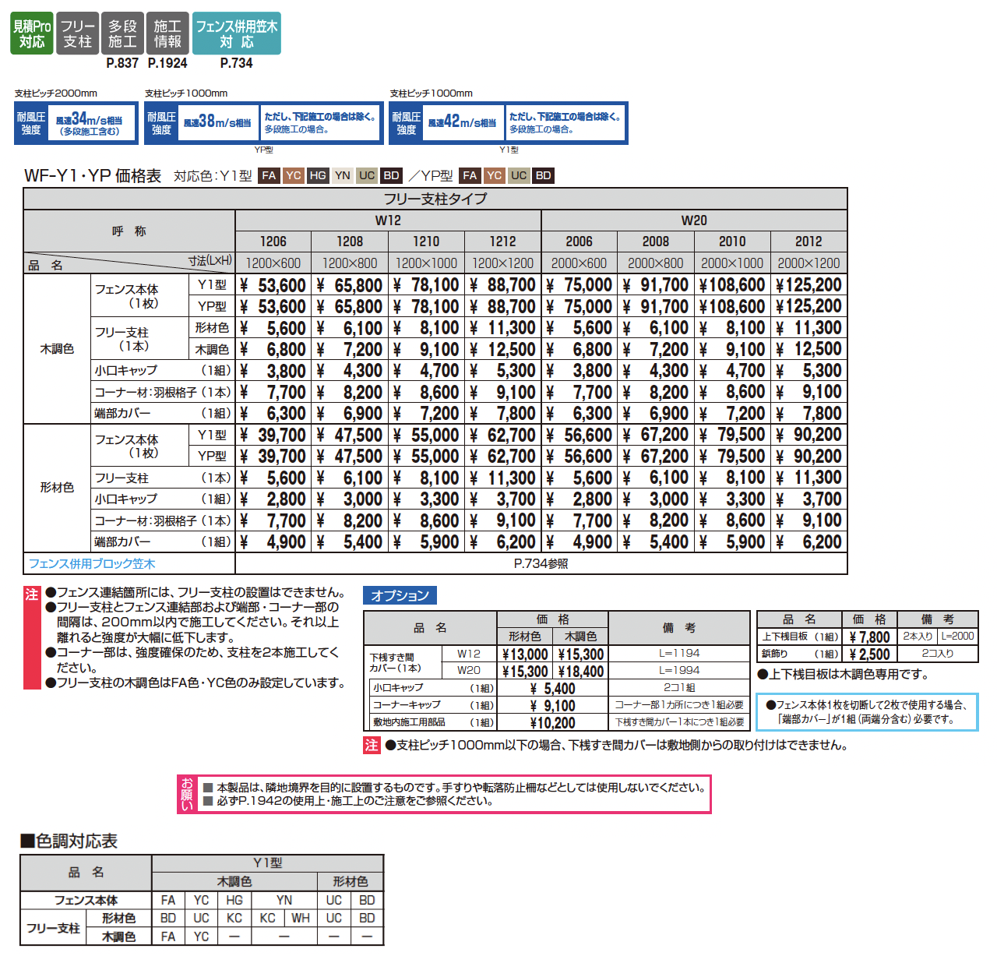The image size is (997, 963).
Task: Select the W12 header under フリー支柱タイプ
Action: pyautogui.click(x=388, y=220)
